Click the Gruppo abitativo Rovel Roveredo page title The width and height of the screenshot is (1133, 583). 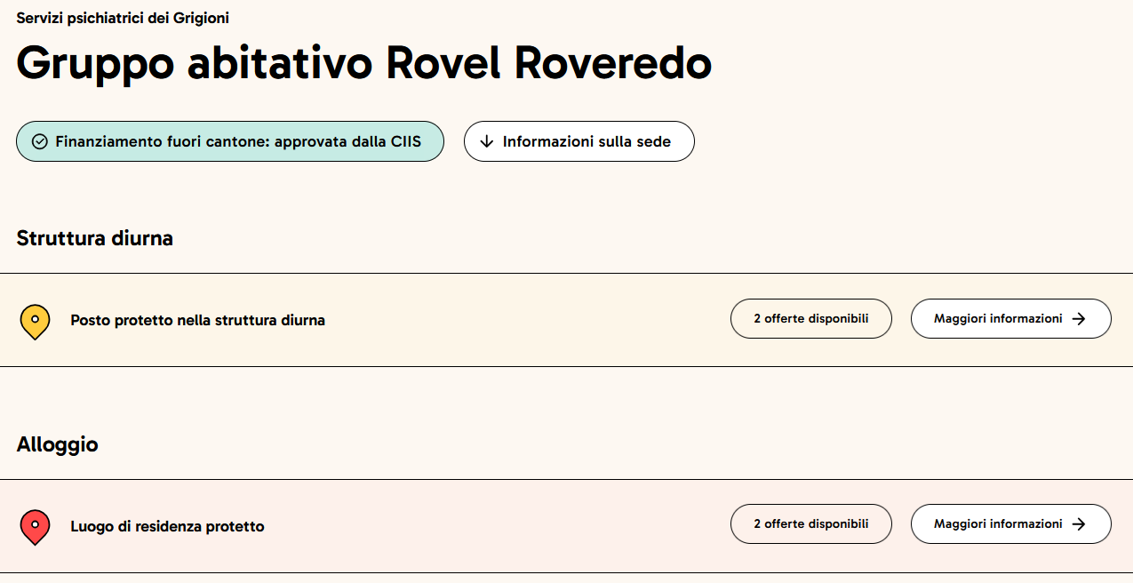tap(364, 64)
